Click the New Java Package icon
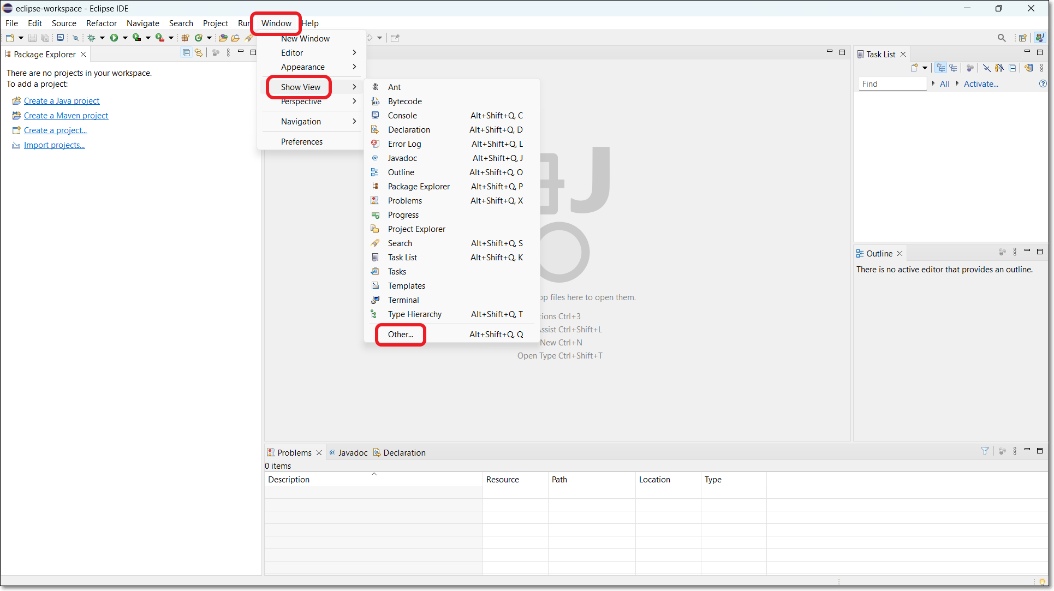Viewport: 1054px width, 591px height. coord(185,38)
